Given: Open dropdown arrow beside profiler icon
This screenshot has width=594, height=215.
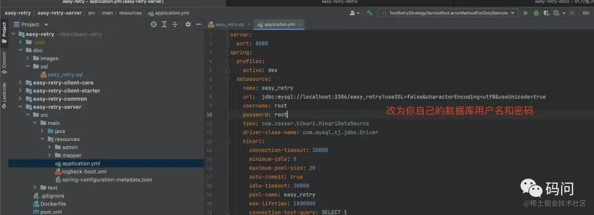Looking at the screenshot, I should pyautogui.click(x=564, y=13).
